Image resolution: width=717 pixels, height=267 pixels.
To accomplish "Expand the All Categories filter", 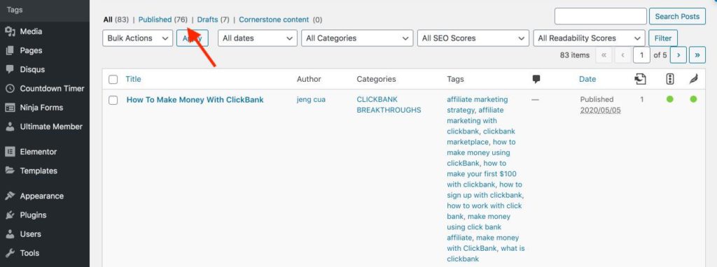I will pyautogui.click(x=357, y=38).
